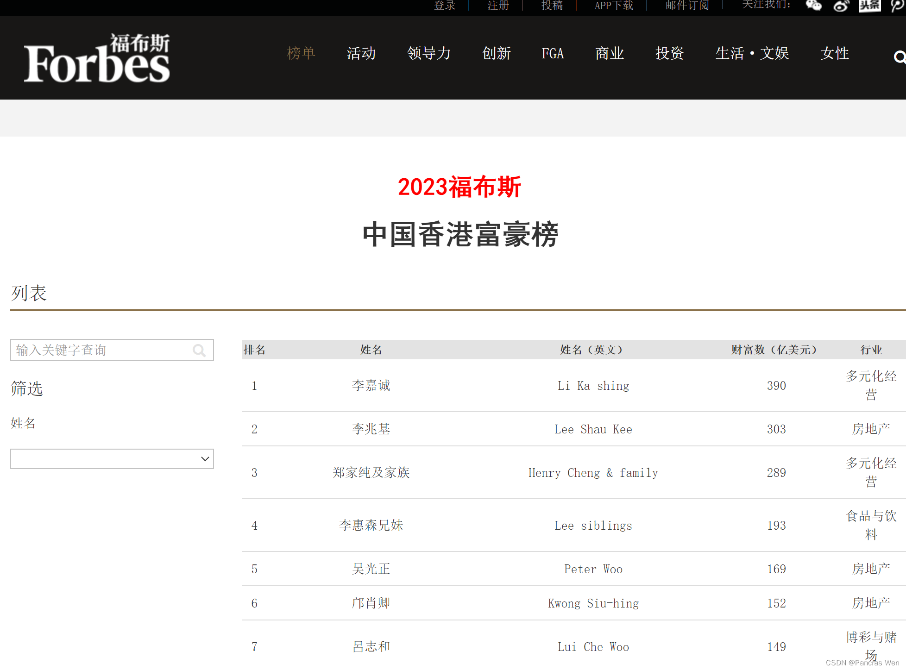Viewport: 906px width, 670px height.
Task: Open the Toutiao (头条) icon
Action: [869, 6]
